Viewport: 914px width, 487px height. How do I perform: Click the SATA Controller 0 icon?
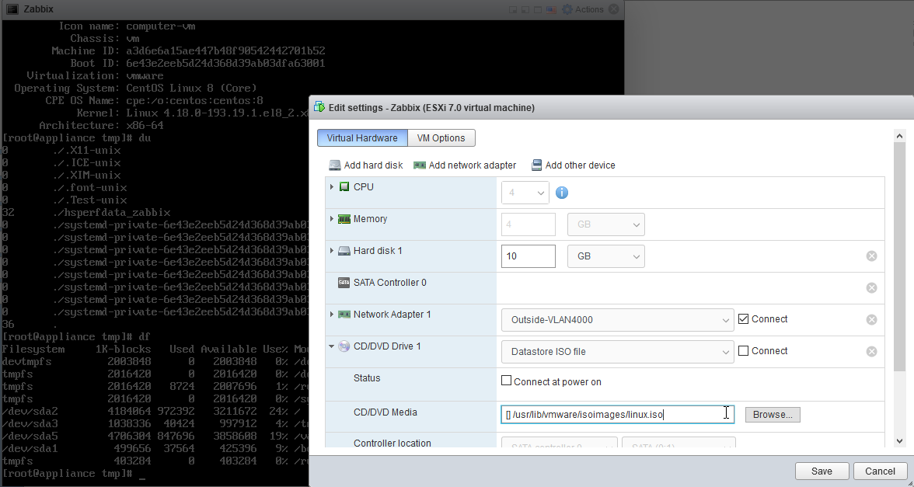[344, 283]
